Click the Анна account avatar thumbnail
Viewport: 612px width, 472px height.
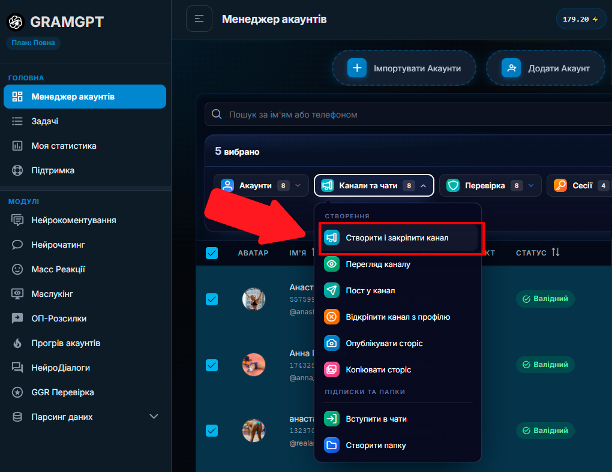coord(254,365)
